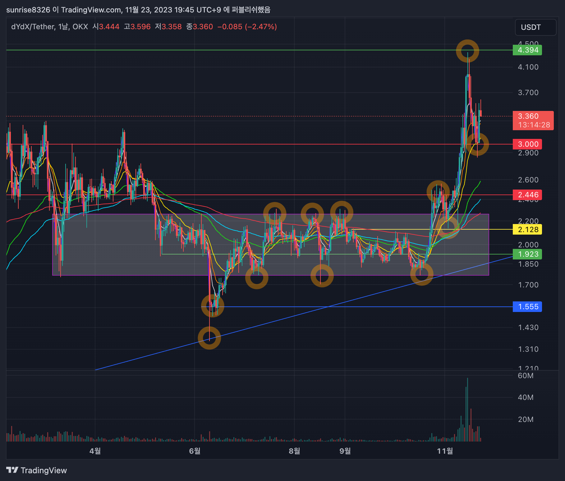Click the 1.430 price axis tick
565x481 pixels.
(x=528, y=328)
